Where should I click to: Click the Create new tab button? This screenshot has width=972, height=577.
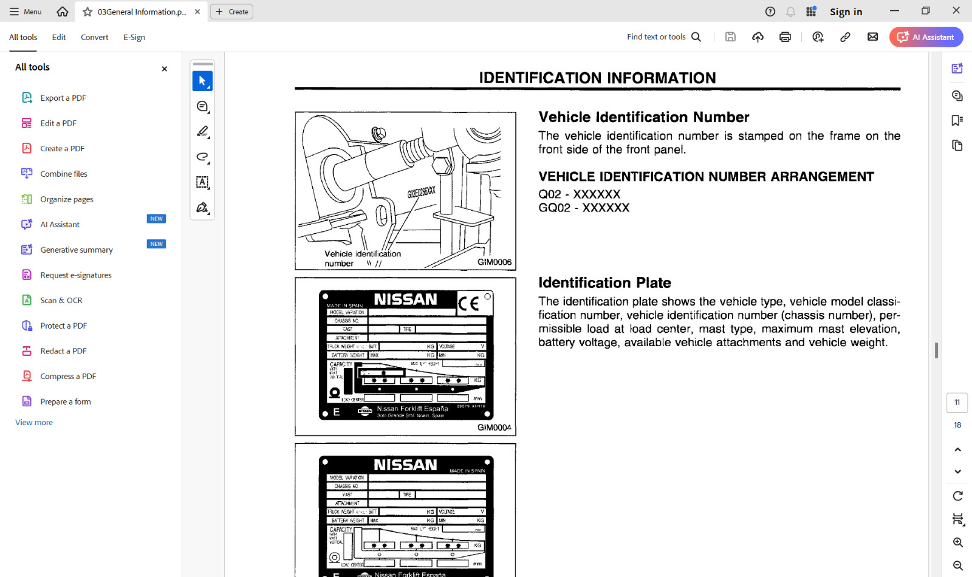click(231, 12)
